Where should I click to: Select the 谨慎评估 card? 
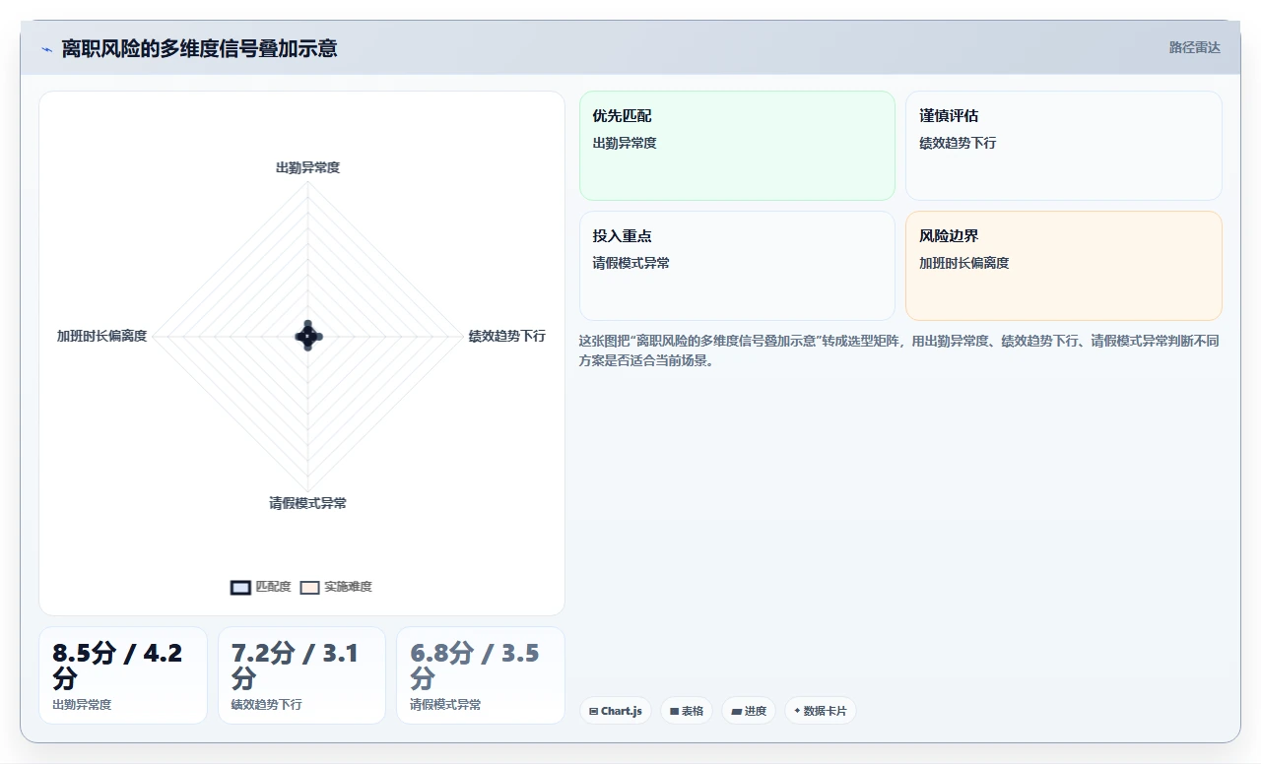[1064, 146]
